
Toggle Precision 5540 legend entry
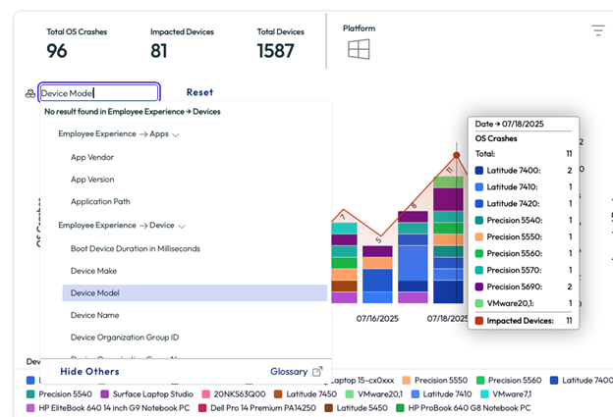[59, 394]
